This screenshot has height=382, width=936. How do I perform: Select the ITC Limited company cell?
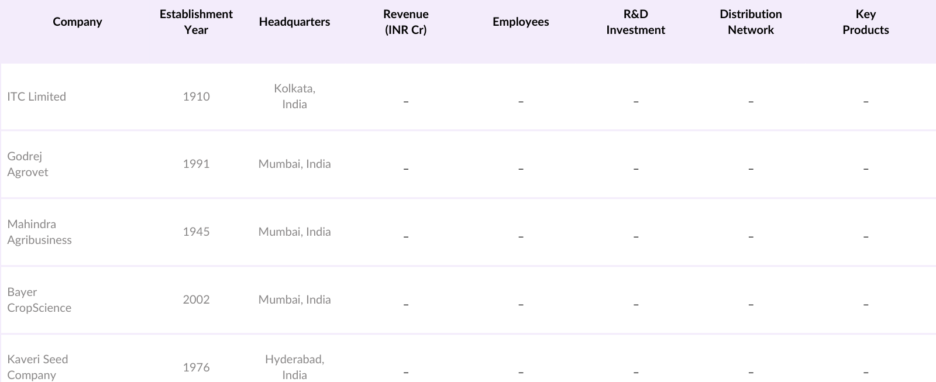(x=37, y=97)
